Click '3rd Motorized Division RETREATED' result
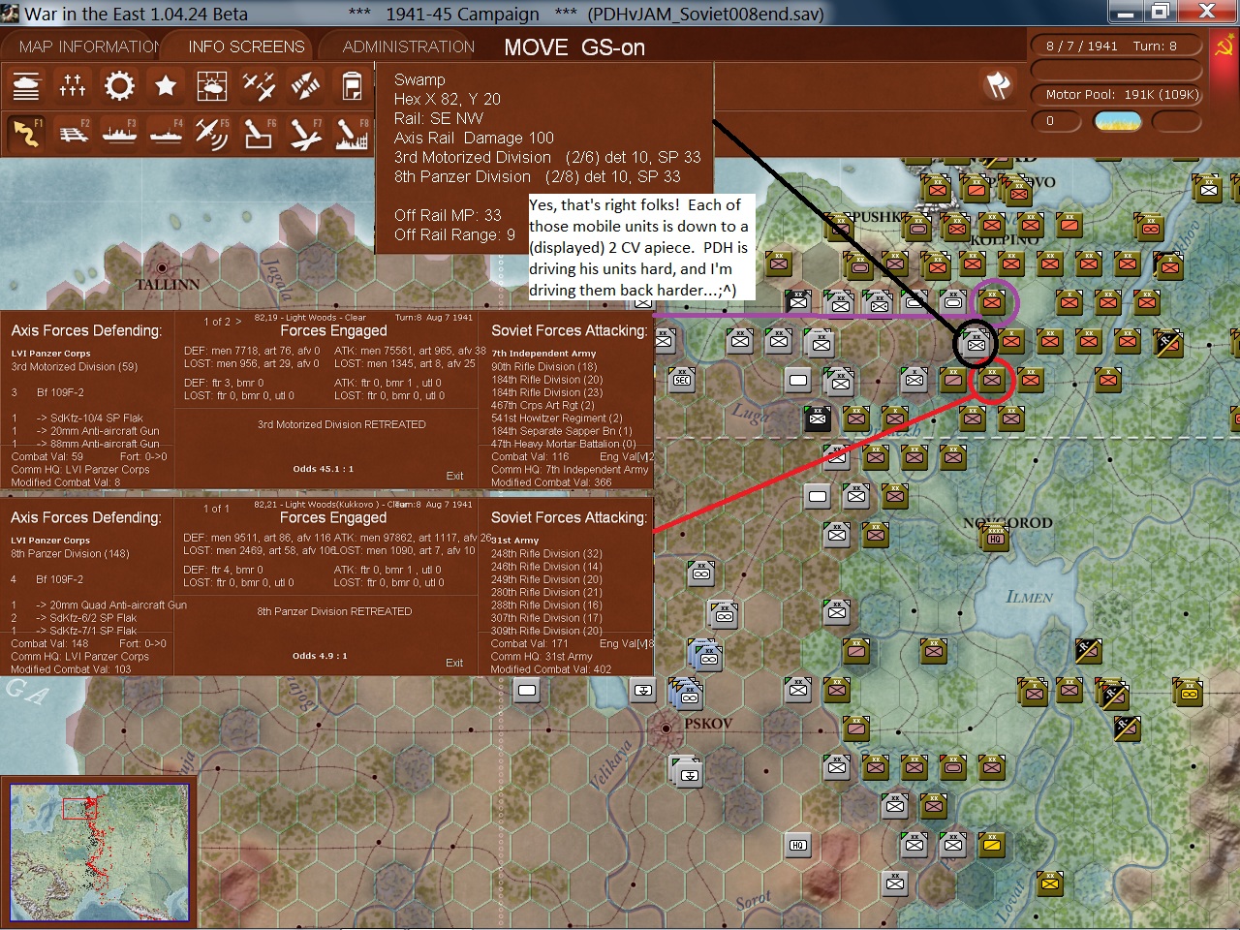 pyautogui.click(x=341, y=424)
